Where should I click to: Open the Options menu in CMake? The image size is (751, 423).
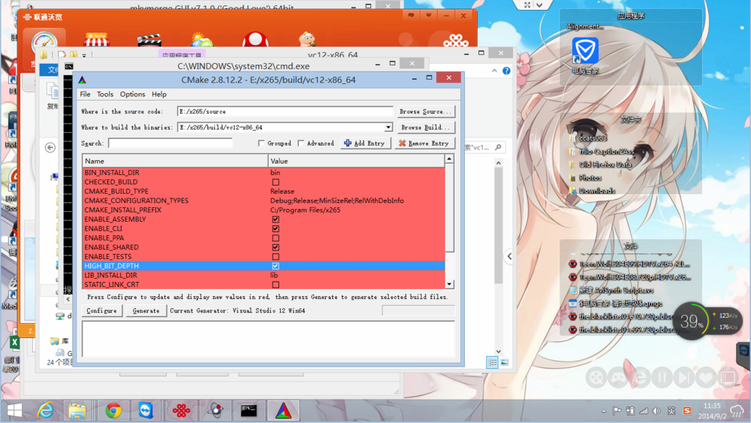tap(132, 95)
